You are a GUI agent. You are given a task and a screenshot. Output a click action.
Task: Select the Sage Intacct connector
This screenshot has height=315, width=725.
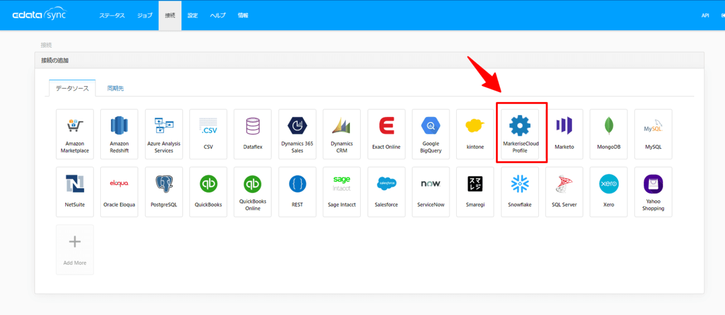click(342, 192)
